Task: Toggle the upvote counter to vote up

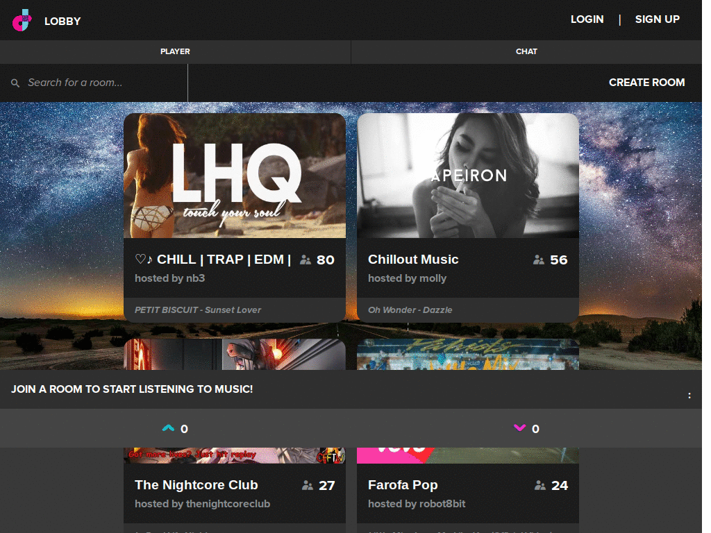Action: [183, 428]
